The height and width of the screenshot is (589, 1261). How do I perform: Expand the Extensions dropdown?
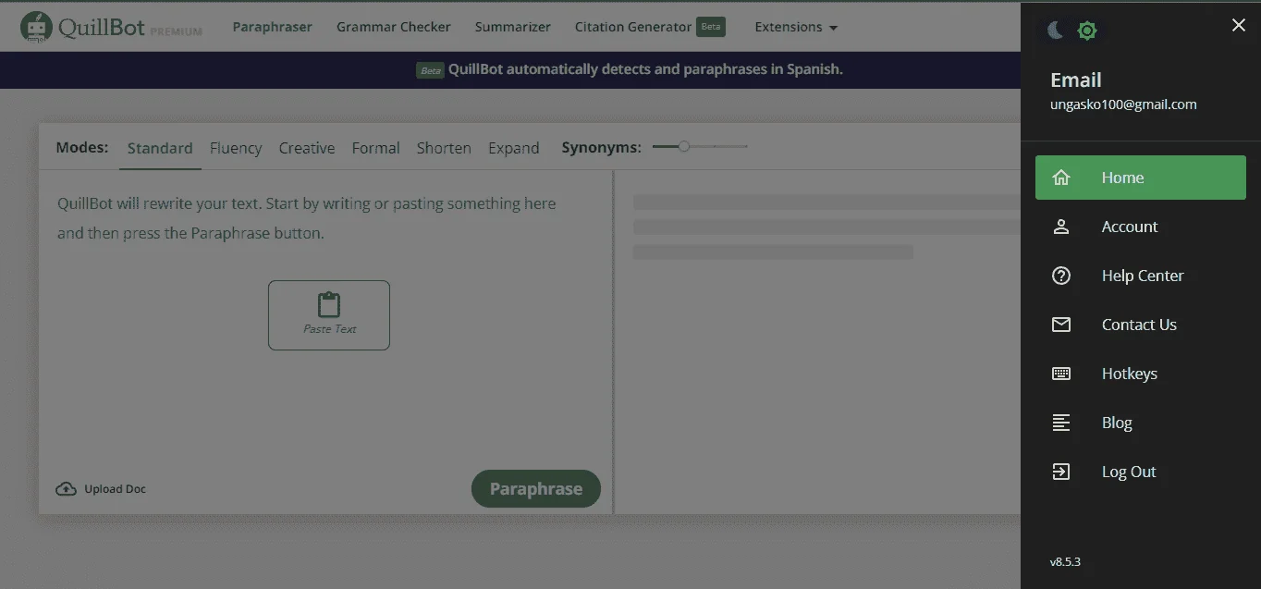(x=796, y=27)
